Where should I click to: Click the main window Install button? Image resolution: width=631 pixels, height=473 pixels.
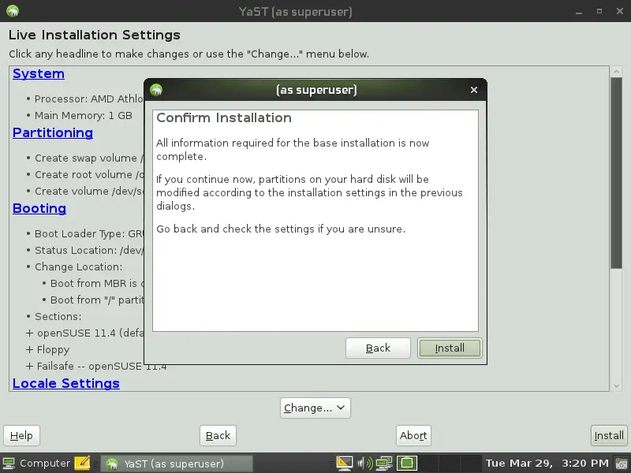tap(609, 436)
